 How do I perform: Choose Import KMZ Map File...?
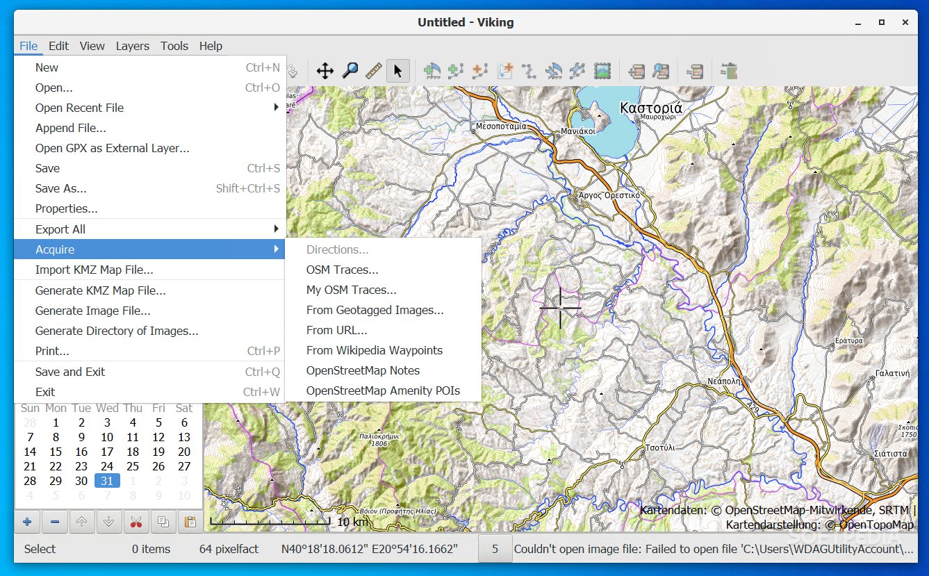coord(150,270)
